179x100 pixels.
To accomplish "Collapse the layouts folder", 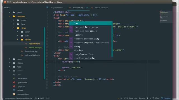I will [x=17, y=39].
